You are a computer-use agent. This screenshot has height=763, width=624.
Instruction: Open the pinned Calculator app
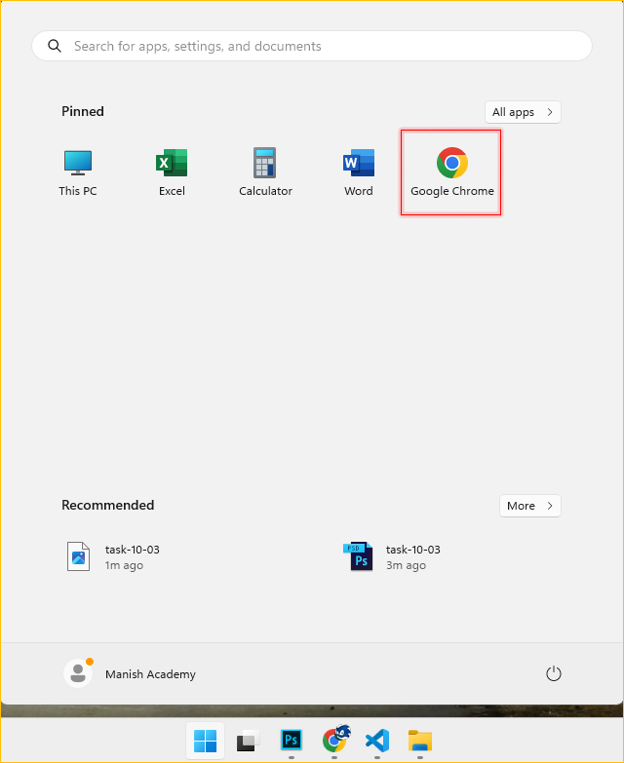tap(265, 172)
